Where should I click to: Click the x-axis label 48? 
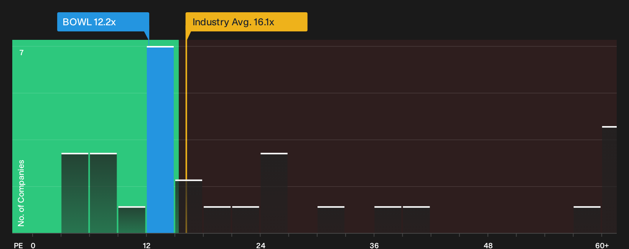pos(488,246)
